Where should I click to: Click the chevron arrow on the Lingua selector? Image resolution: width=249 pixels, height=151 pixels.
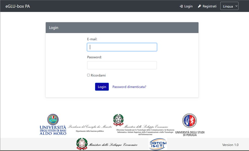click(236, 6)
